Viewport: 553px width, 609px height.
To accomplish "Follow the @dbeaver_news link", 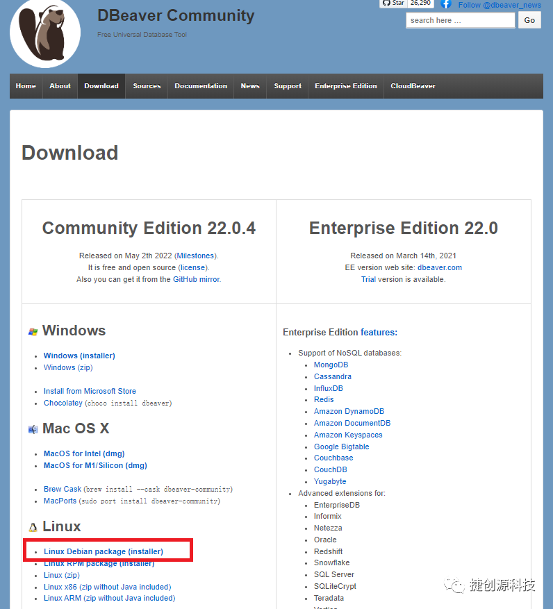I will 500,5.
